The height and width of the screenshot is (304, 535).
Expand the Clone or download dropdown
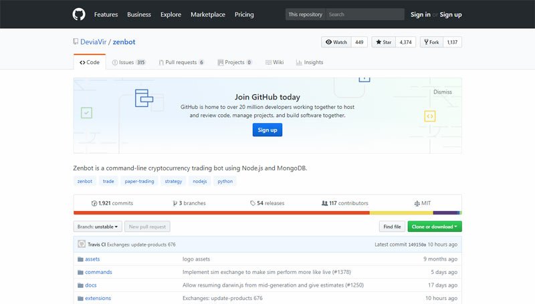point(435,226)
